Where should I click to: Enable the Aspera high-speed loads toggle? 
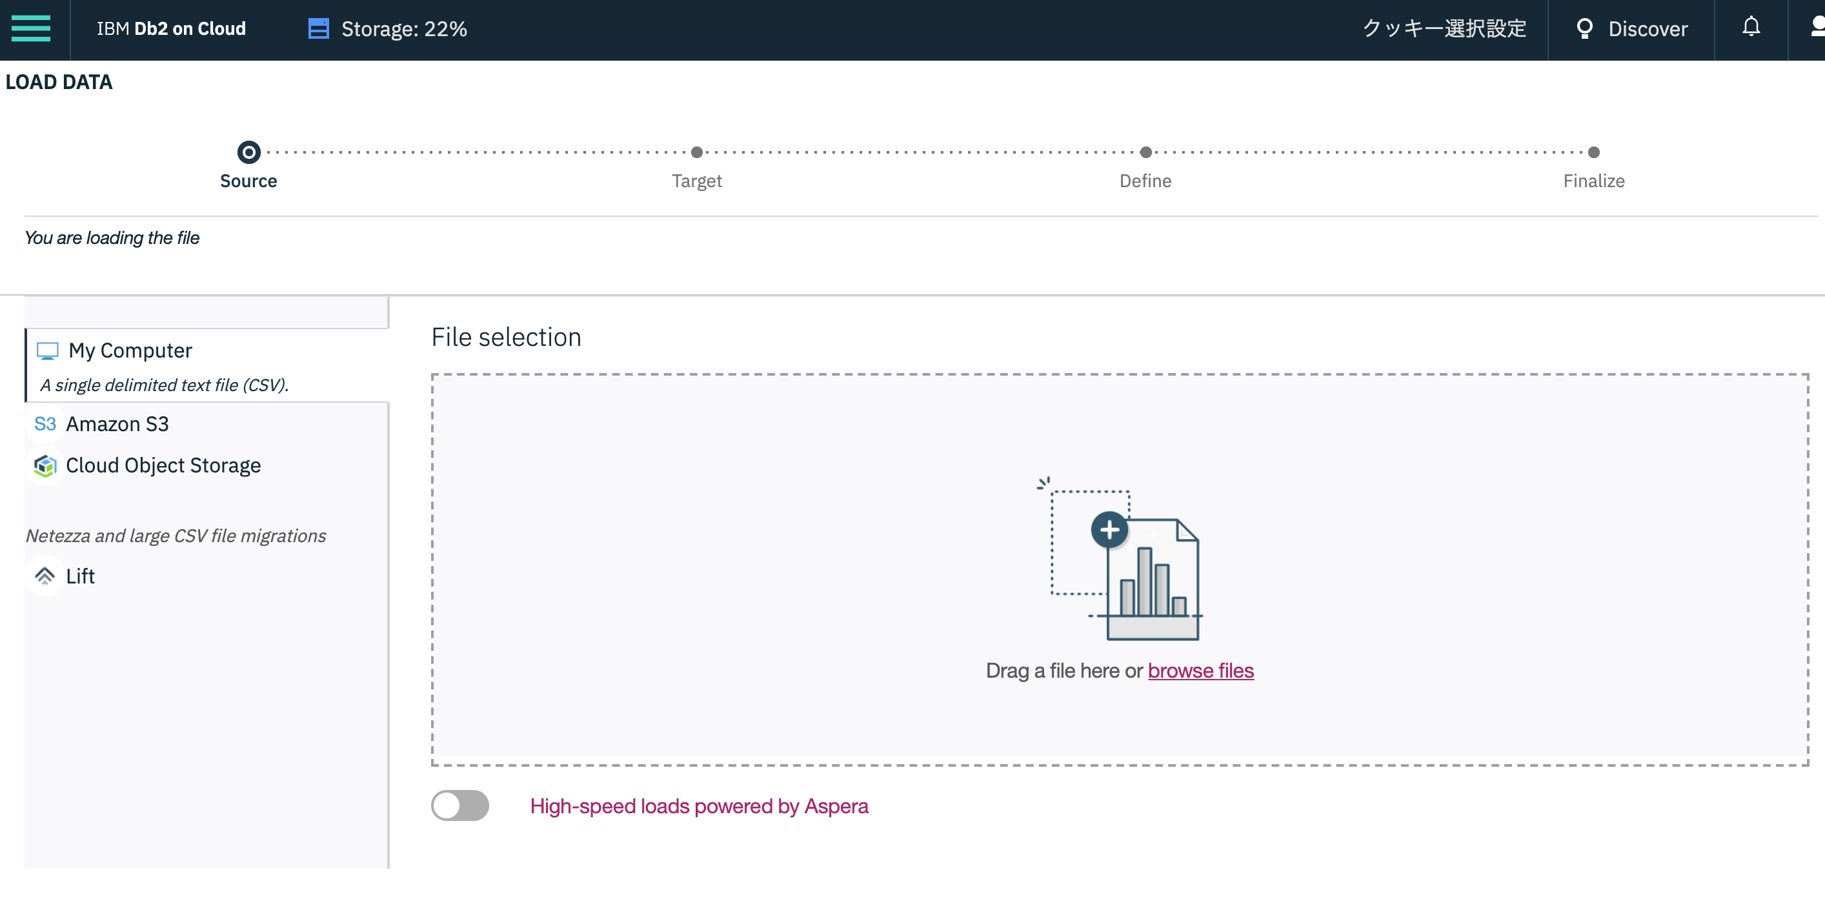pos(459,805)
